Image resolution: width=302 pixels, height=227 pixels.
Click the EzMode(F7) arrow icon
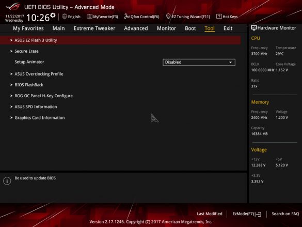[259, 214]
